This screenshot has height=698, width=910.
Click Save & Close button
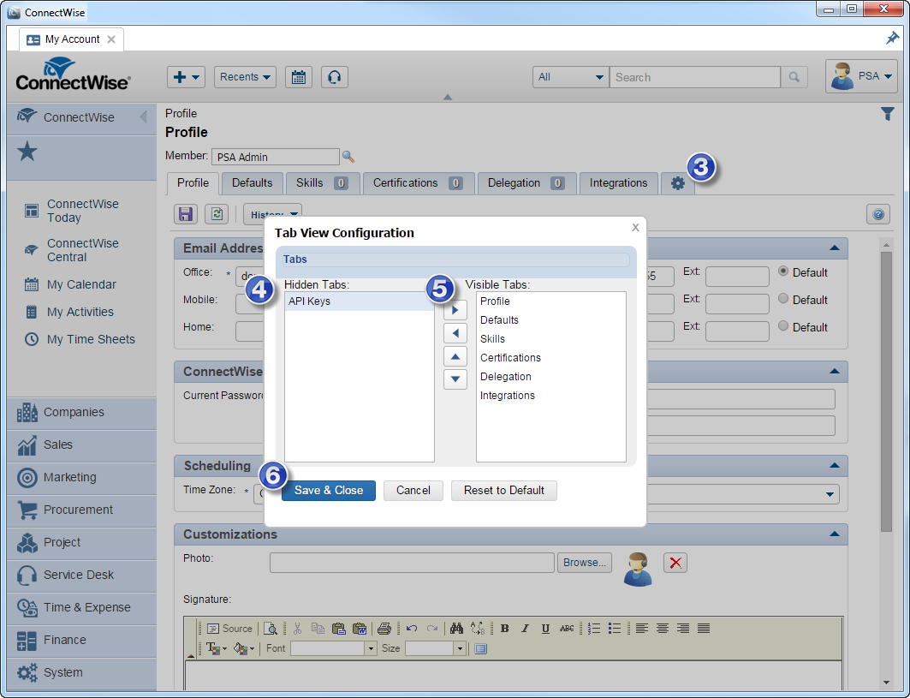pyautogui.click(x=329, y=491)
